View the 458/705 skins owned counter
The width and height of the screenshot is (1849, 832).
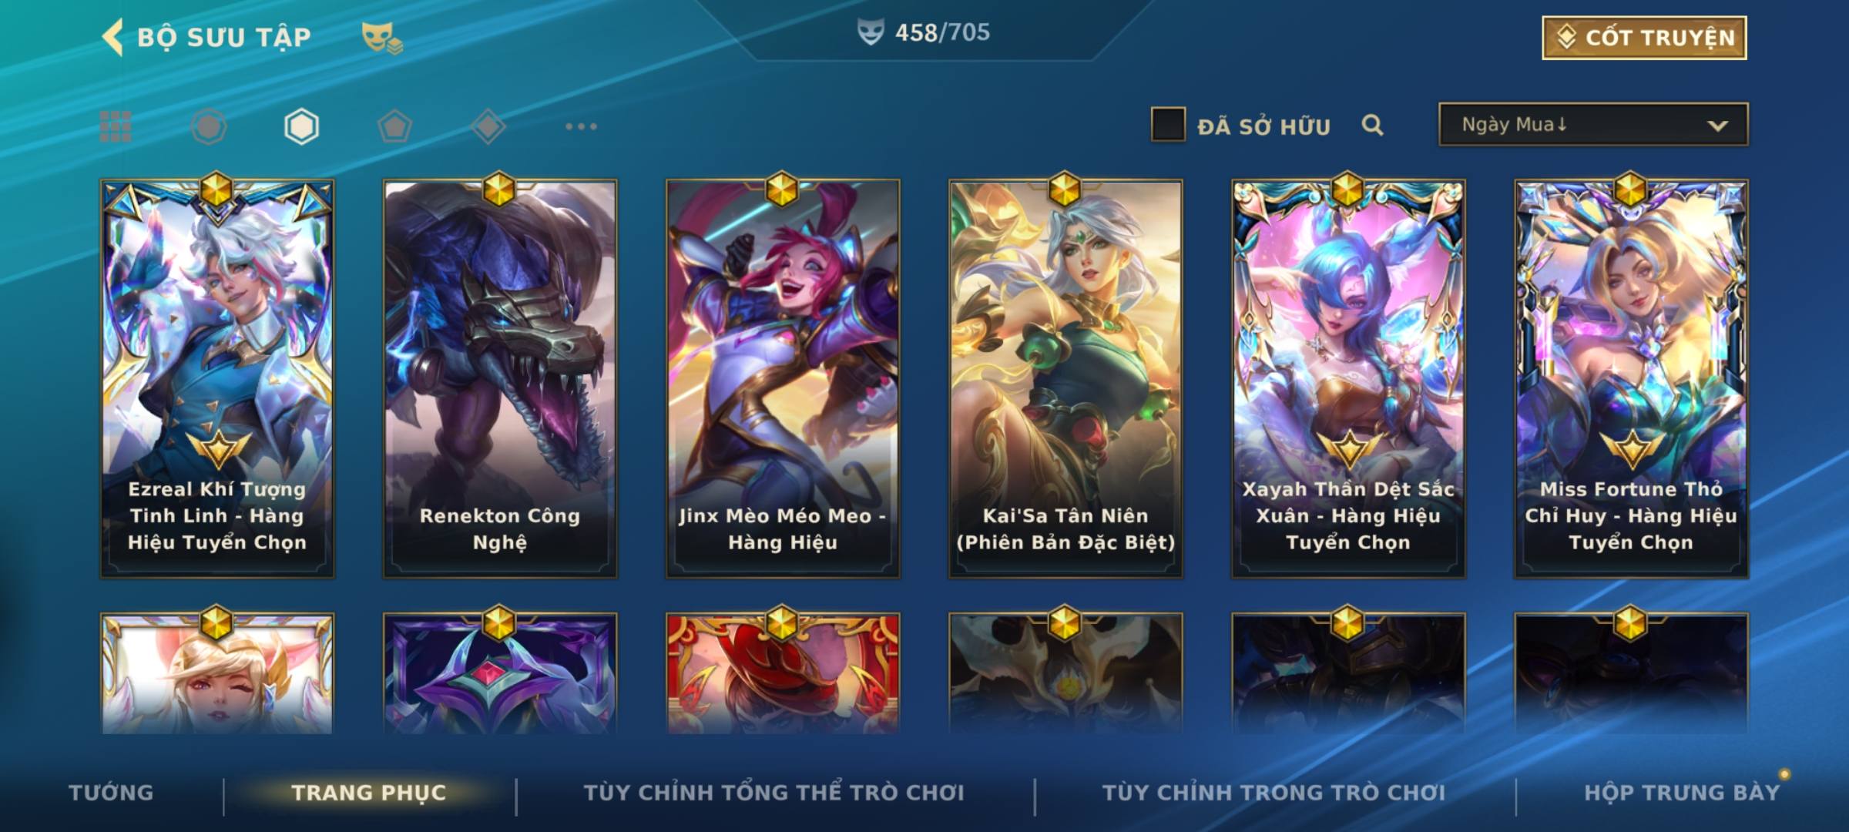click(924, 32)
